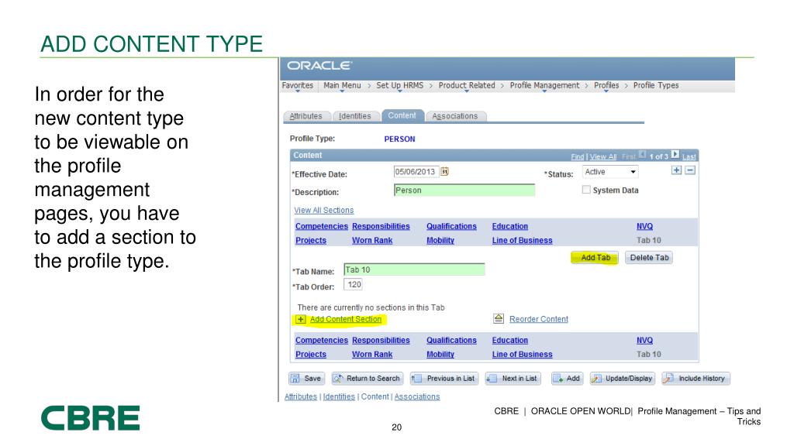Open the Favorites menu
This screenshot has width=794, height=446.
297,85
